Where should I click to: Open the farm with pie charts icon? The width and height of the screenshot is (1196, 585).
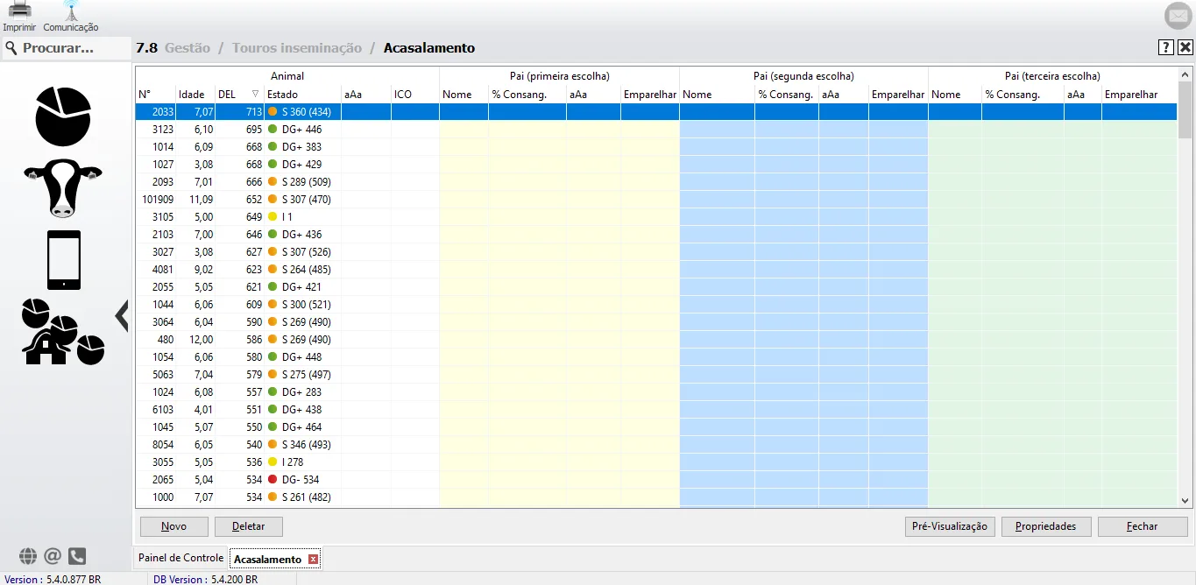point(63,332)
